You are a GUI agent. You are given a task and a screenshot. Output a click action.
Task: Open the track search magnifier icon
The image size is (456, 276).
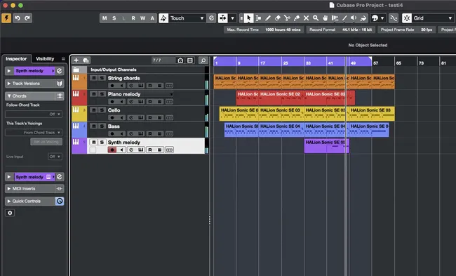point(203,60)
